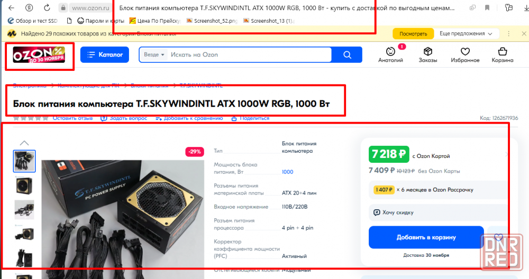Viewport: 529px width, 279px height.
Task: Click Добавить в корзину button
Action: (426, 237)
